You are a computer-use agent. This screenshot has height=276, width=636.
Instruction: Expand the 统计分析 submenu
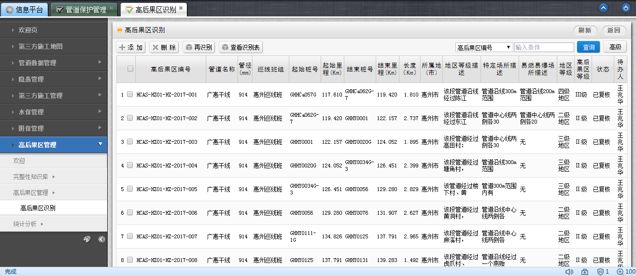[28, 224]
